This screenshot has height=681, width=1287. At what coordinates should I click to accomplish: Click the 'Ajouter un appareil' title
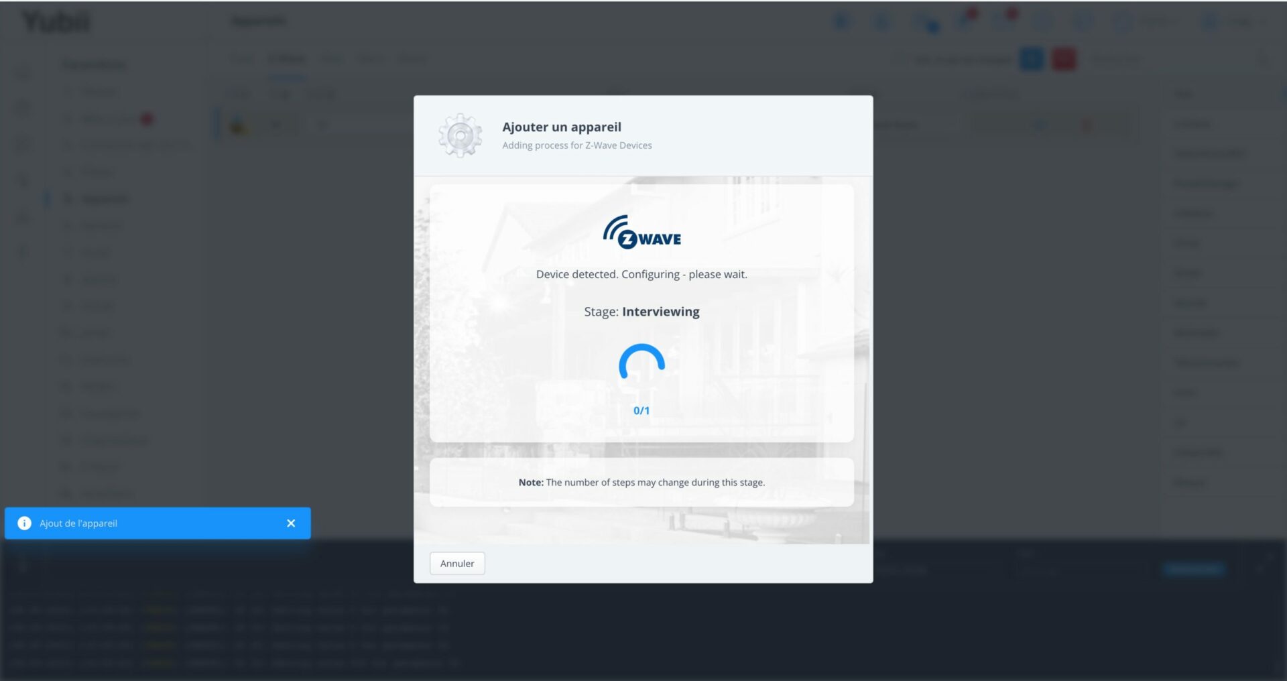pyautogui.click(x=562, y=127)
